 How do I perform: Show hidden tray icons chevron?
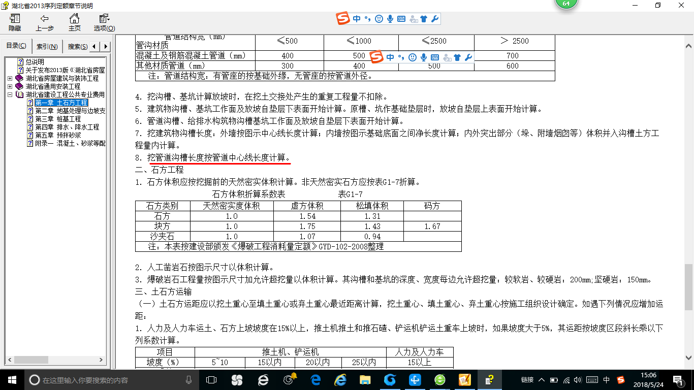542,380
